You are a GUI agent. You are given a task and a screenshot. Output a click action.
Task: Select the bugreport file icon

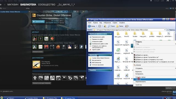click(x=127, y=43)
